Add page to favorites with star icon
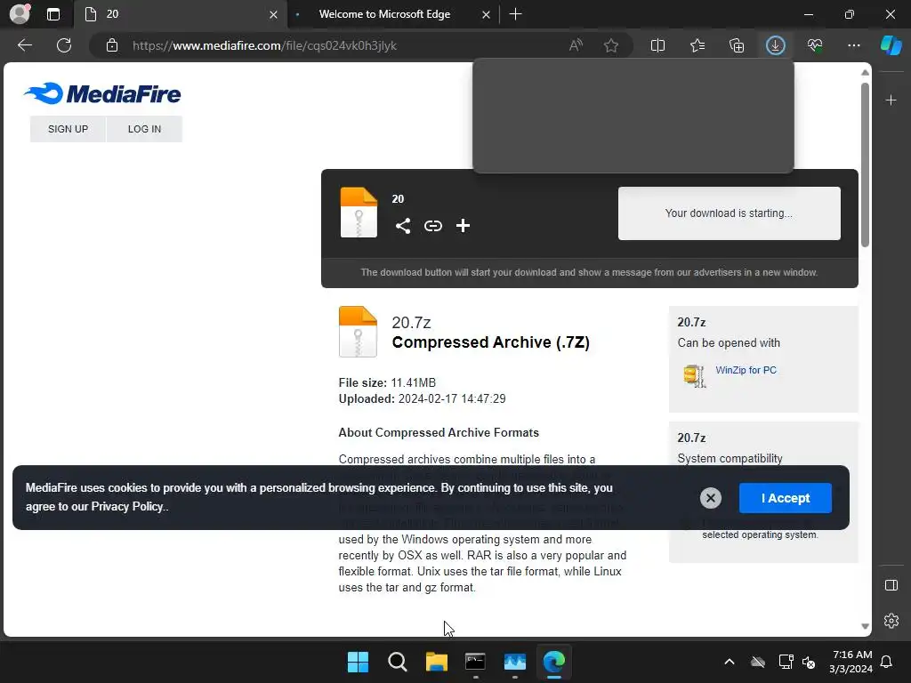This screenshot has height=683, width=911. pyautogui.click(x=610, y=45)
